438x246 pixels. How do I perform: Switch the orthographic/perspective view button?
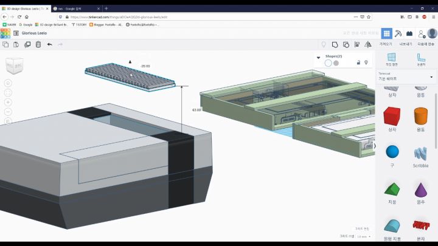click(8, 121)
